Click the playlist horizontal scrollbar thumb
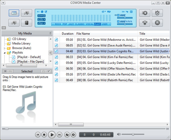The width and height of the screenshot is (171, 140). (x=71, y=124)
